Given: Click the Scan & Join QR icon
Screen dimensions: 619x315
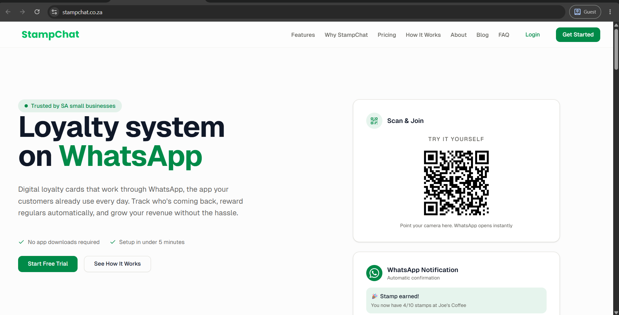Looking at the screenshot, I should [374, 121].
